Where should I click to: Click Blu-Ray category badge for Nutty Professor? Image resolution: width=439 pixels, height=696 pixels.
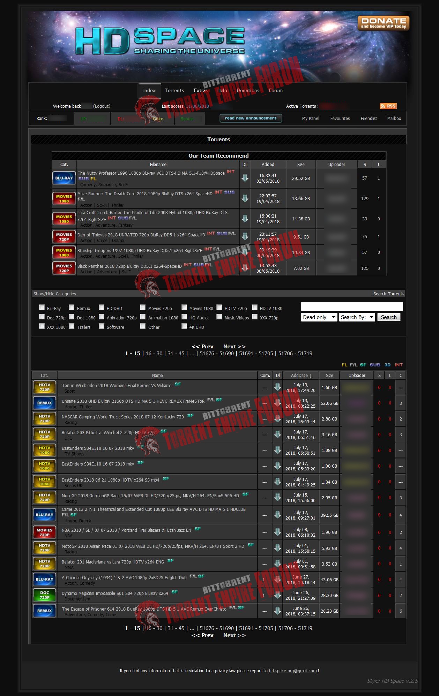(x=64, y=178)
